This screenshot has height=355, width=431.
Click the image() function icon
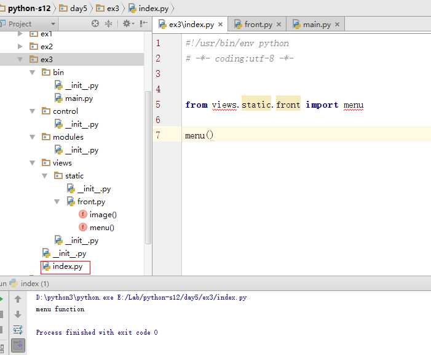[83, 214]
